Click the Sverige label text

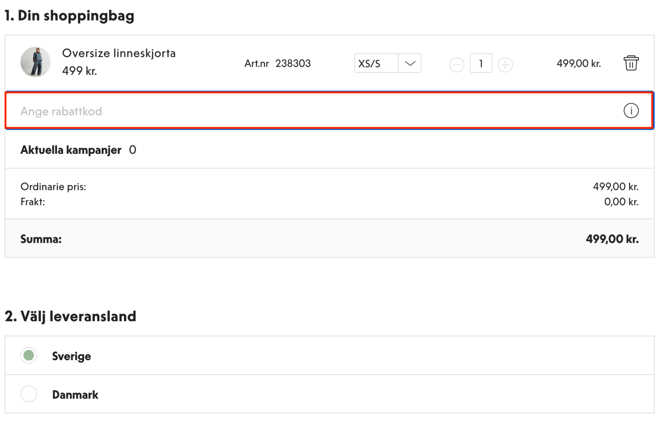coord(71,356)
